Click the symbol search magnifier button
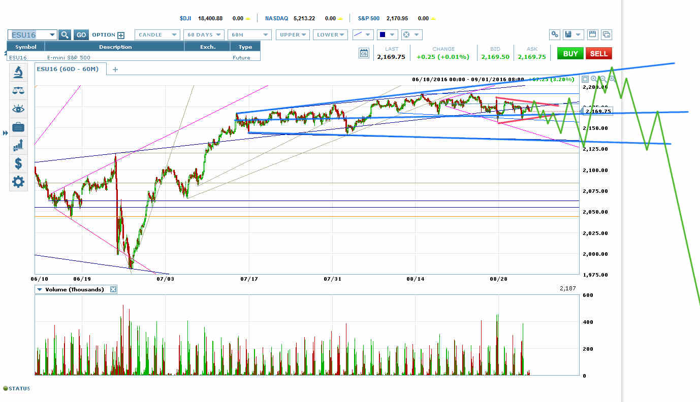 point(65,35)
